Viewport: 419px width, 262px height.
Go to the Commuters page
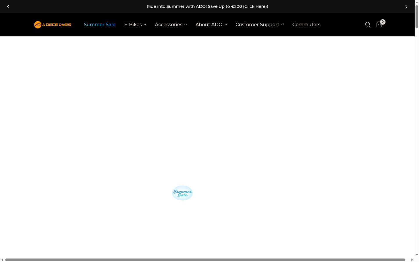(306, 25)
